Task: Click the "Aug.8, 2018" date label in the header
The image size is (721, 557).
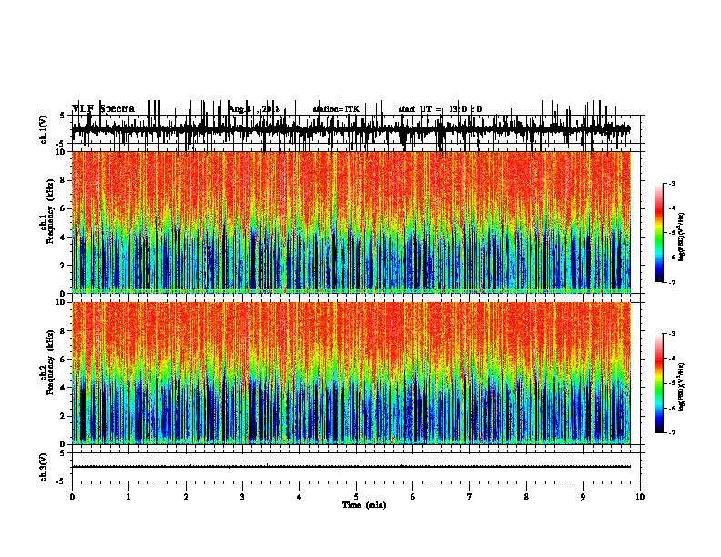Action: [x=254, y=109]
